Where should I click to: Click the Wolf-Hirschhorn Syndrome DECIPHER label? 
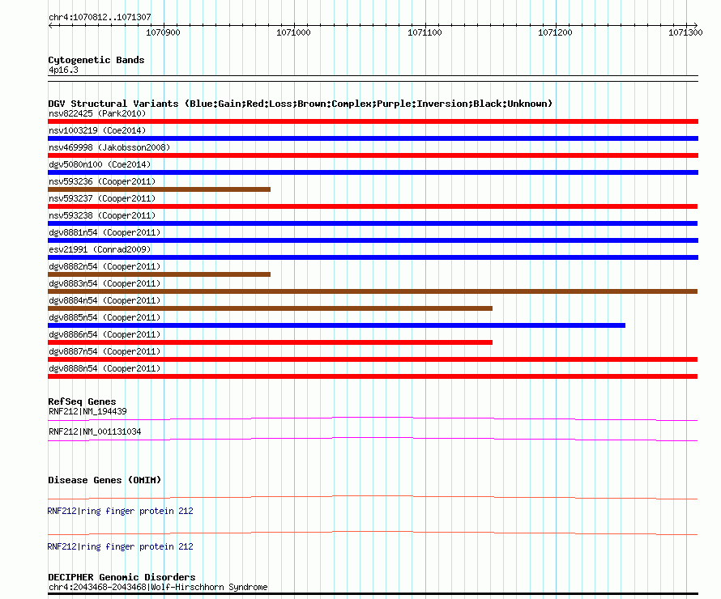(158, 587)
